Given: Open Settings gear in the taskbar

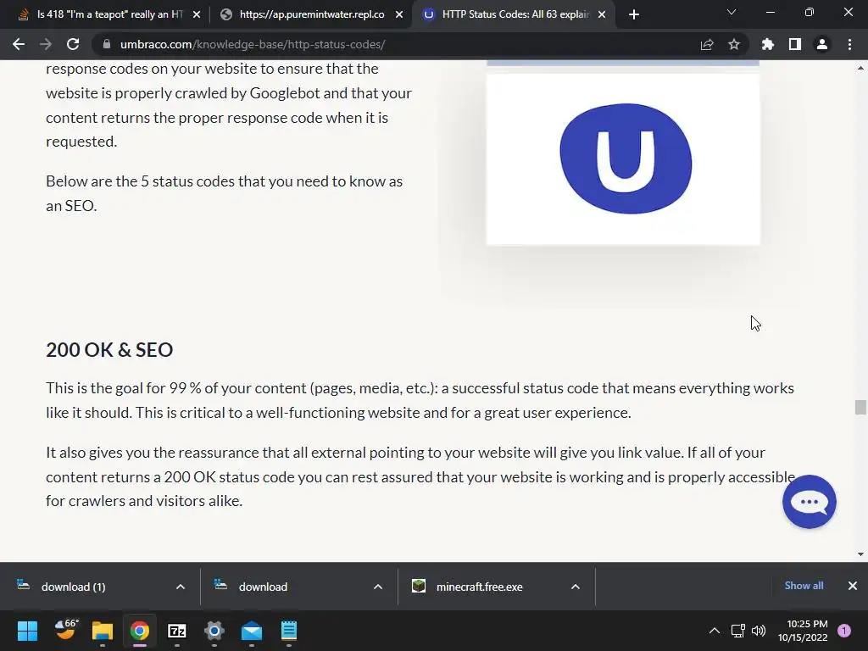Looking at the screenshot, I should (214, 631).
